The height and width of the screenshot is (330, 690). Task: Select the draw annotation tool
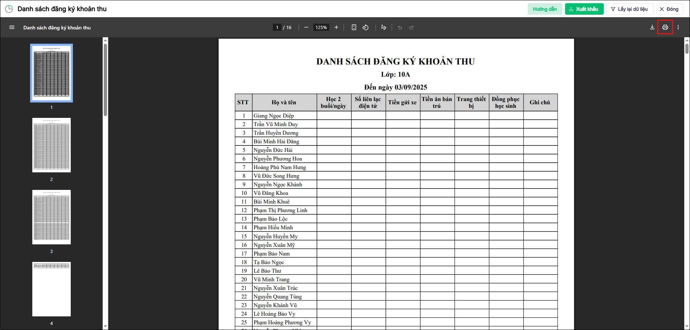(384, 27)
